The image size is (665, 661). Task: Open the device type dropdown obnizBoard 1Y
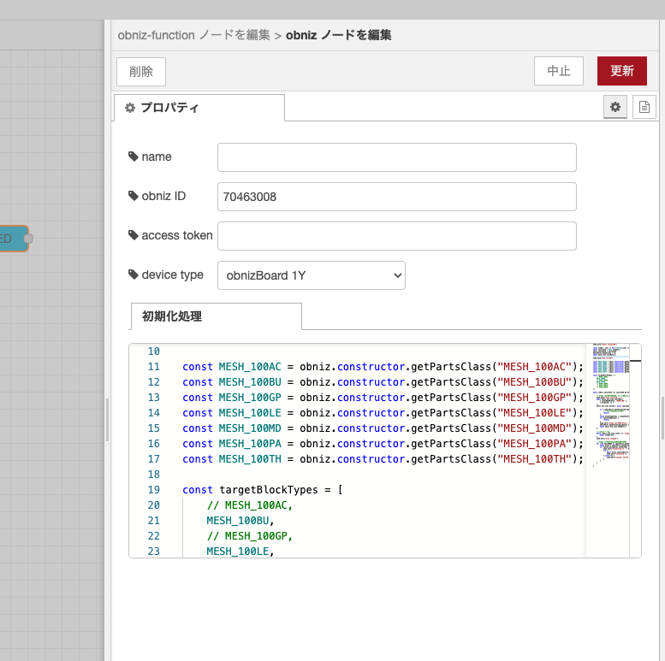coord(312,275)
